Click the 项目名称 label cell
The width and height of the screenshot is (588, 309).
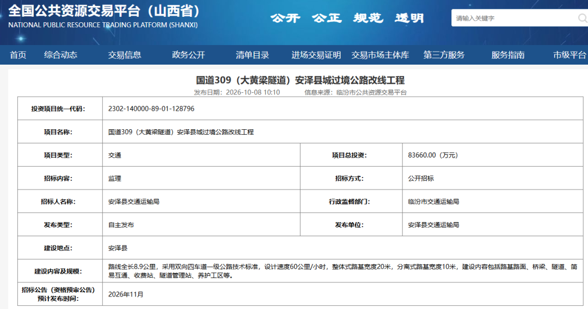click(60, 131)
